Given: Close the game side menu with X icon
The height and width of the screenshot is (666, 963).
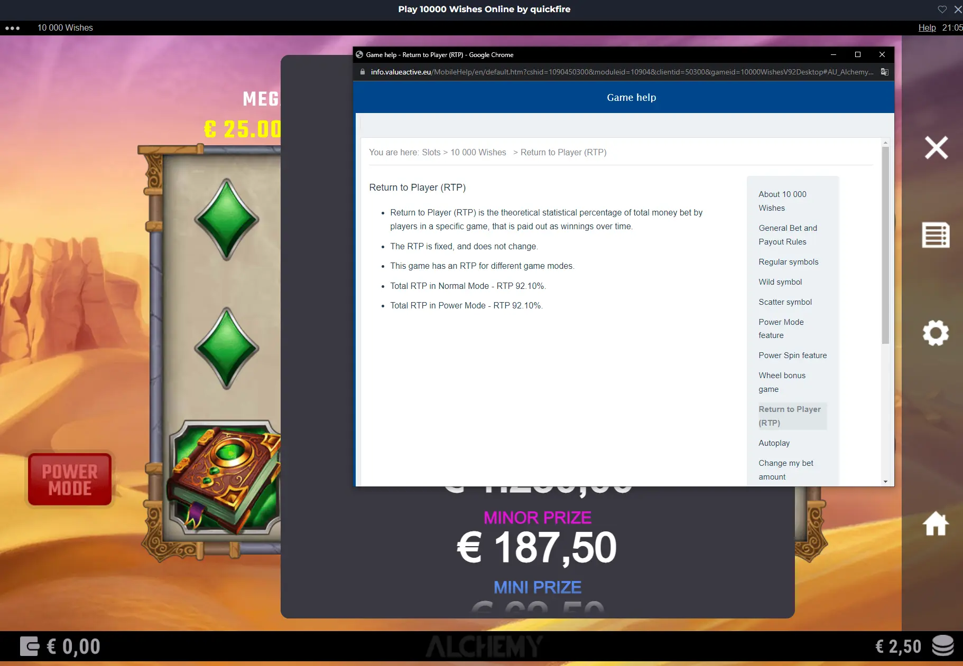Looking at the screenshot, I should [936, 148].
